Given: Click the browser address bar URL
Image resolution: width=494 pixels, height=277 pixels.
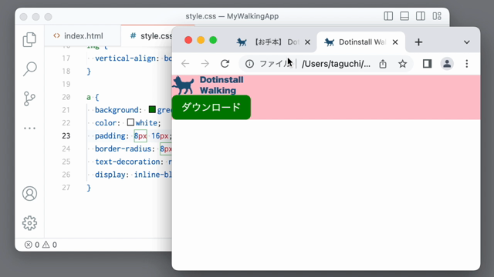Looking at the screenshot, I should point(336,64).
